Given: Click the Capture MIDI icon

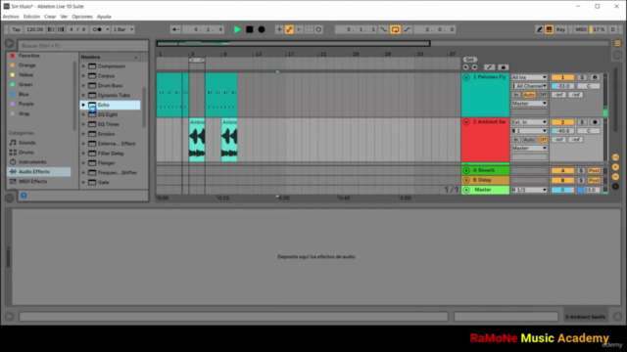Looking at the screenshot, I should (309, 29).
